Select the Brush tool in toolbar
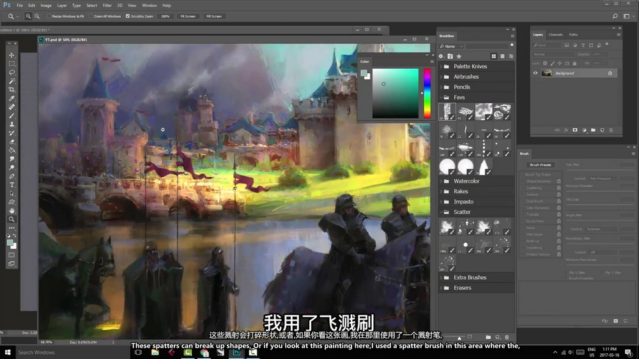This screenshot has width=639, height=359. pos(12,115)
